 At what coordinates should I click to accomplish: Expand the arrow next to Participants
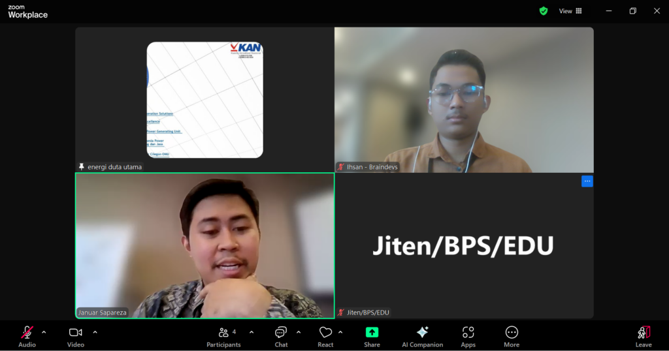pos(252,332)
